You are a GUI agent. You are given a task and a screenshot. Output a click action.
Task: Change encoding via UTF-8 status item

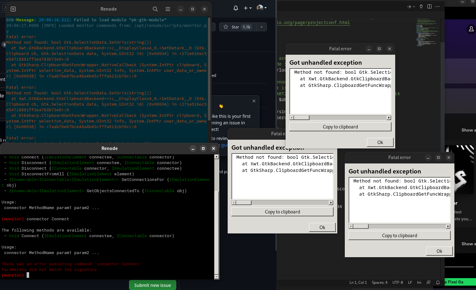point(398,282)
